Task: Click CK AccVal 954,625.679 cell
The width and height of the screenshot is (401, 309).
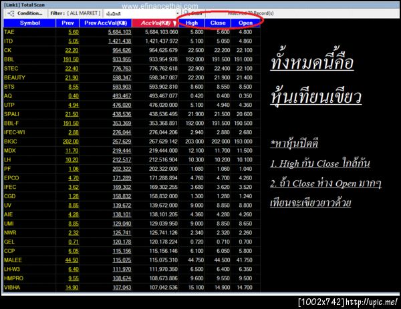Action: tap(164, 50)
